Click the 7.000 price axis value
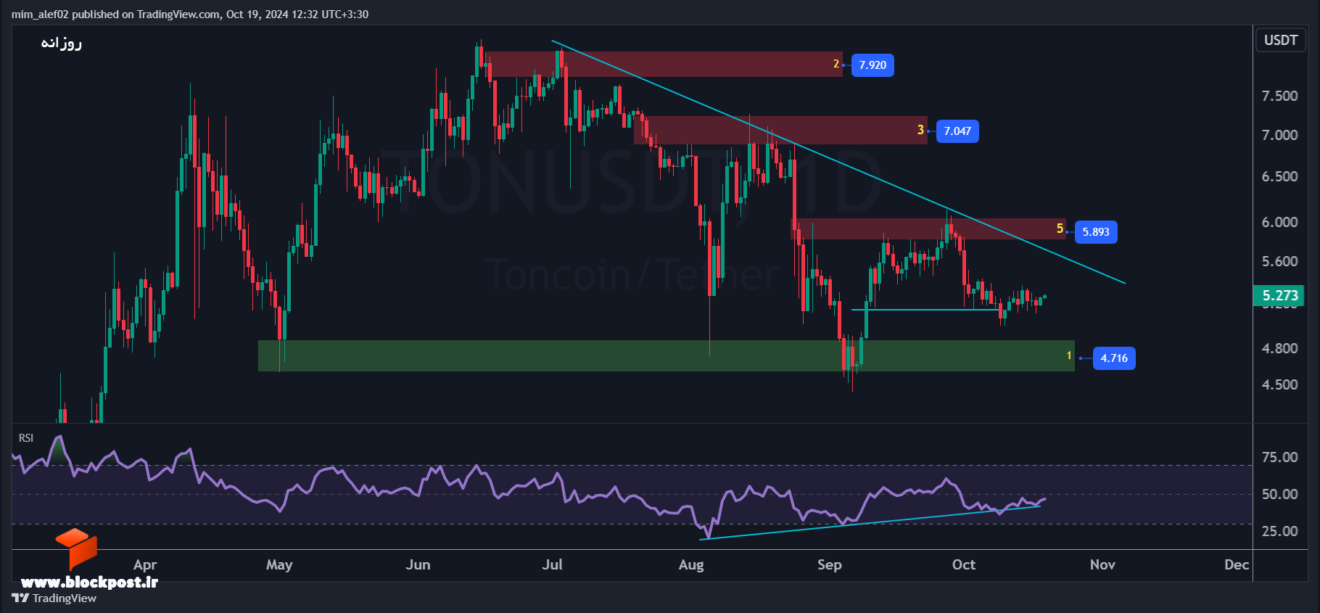 pyautogui.click(x=1279, y=135)
